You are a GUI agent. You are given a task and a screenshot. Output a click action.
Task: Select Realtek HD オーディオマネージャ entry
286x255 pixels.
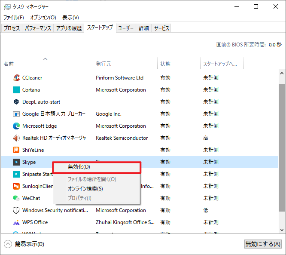pos(54,138)
